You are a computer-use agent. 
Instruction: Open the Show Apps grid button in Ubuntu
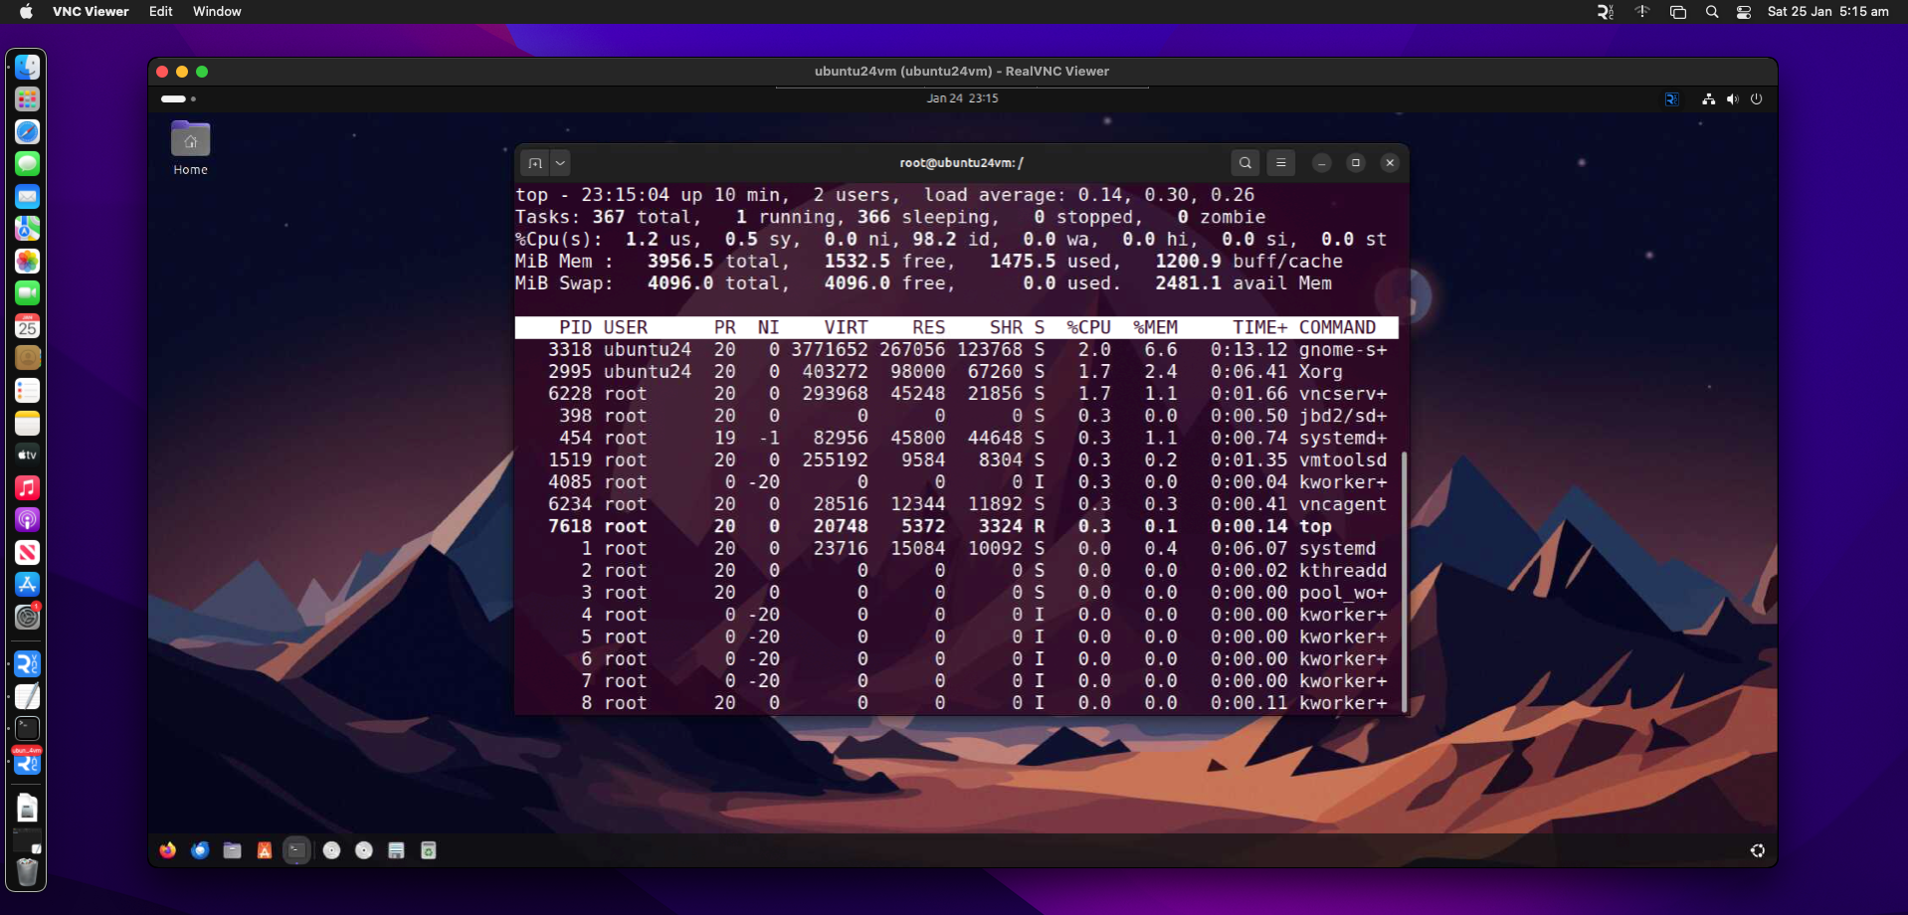pyautogui.click(x=1758, y=850)
